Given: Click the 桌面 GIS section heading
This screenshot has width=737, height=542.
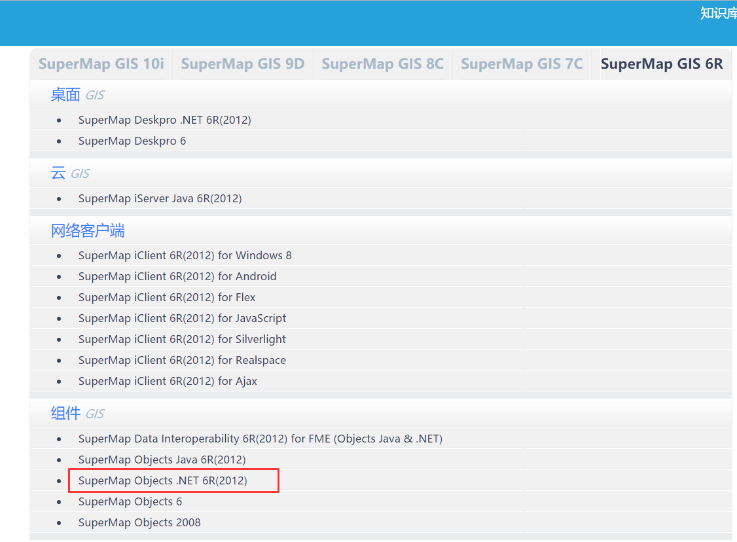Looking at the screenshot, I should (77, 95).
